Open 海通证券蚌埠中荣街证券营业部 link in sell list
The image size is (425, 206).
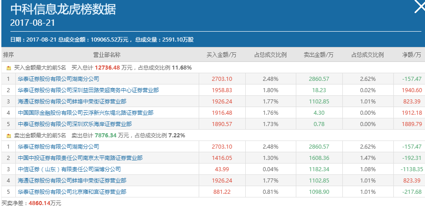coord(72,181)
